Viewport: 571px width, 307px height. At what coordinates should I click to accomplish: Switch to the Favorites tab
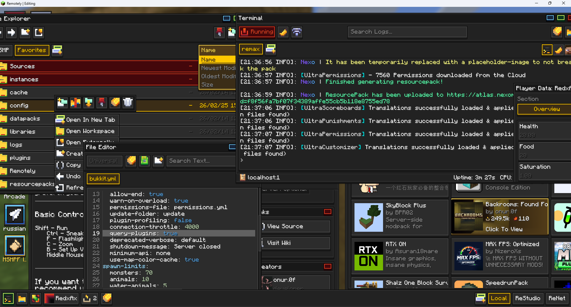32,50
